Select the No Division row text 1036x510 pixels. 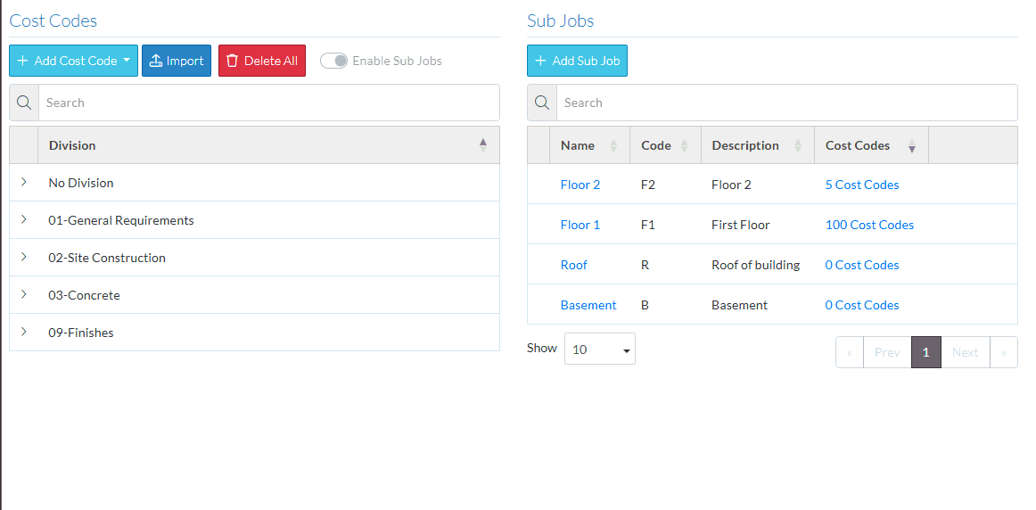point(80,183)
